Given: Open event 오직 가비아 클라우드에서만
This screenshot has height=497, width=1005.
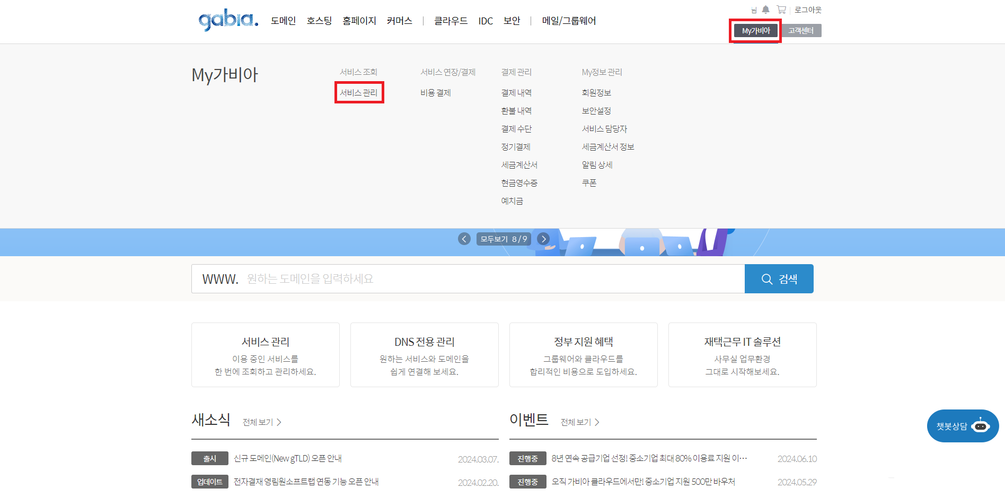Looking at the screenshot, I should point(643,482).
